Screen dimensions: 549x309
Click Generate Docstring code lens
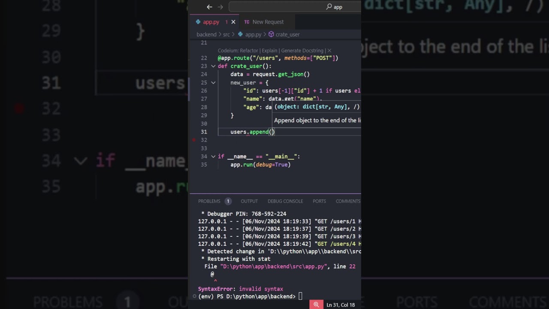click(x=303, y=51)
